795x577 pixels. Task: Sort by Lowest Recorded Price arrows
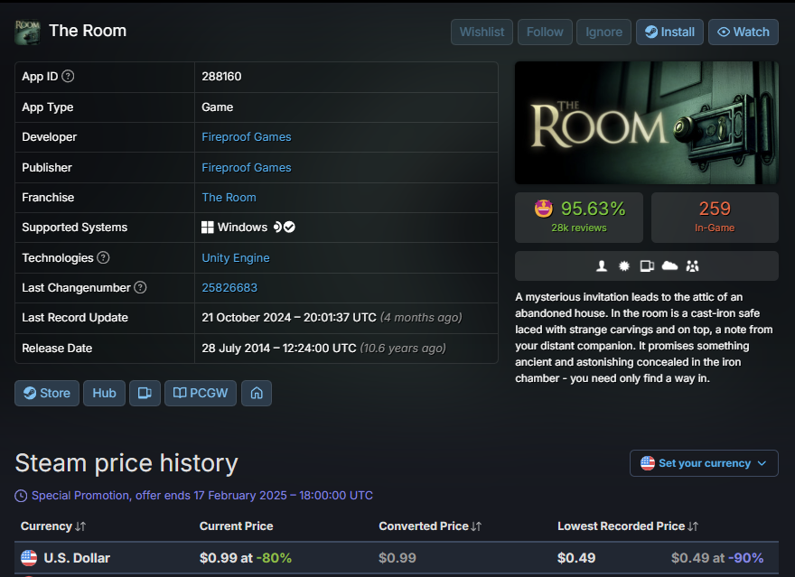693,526
